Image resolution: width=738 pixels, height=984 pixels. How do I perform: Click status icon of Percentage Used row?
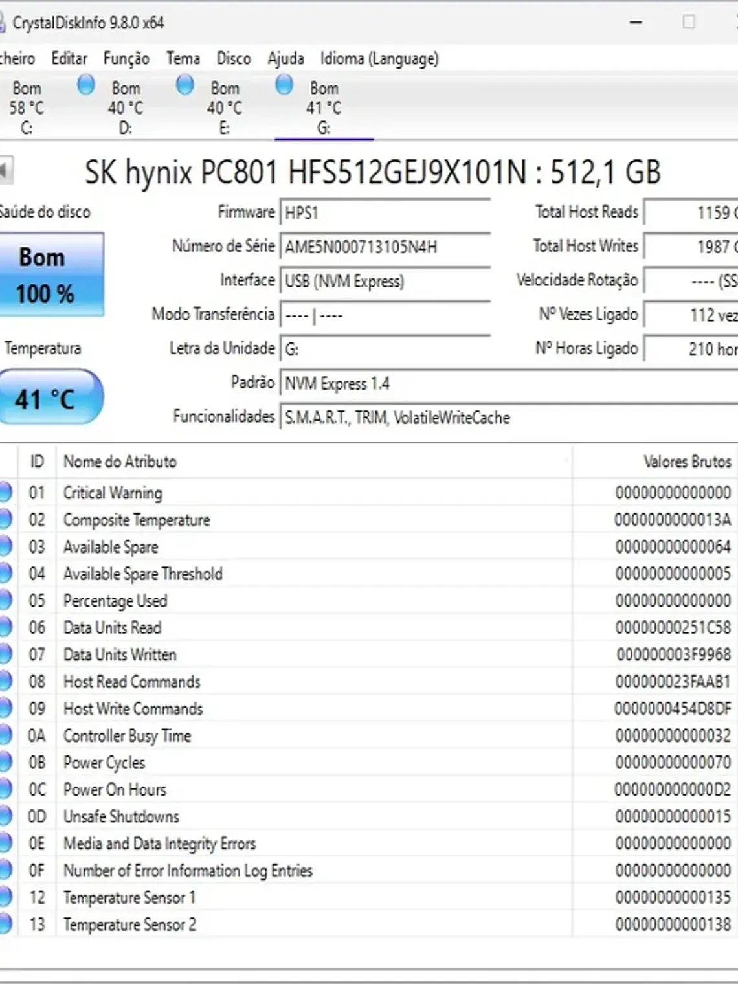(5, 600)
